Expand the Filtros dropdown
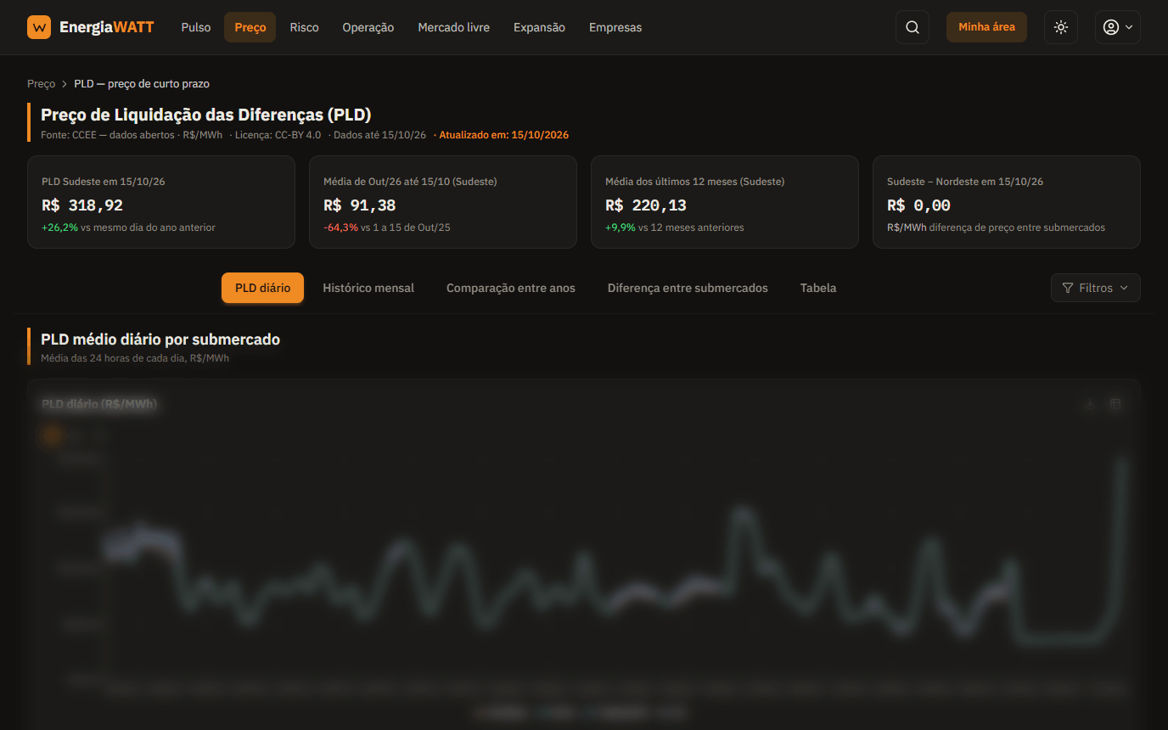 pos(1095,288)
